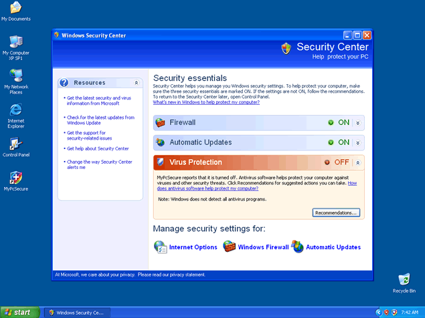Collapse the Virus Protection section
The height and width of the screenshot is (318, 425).
[358, 162]
